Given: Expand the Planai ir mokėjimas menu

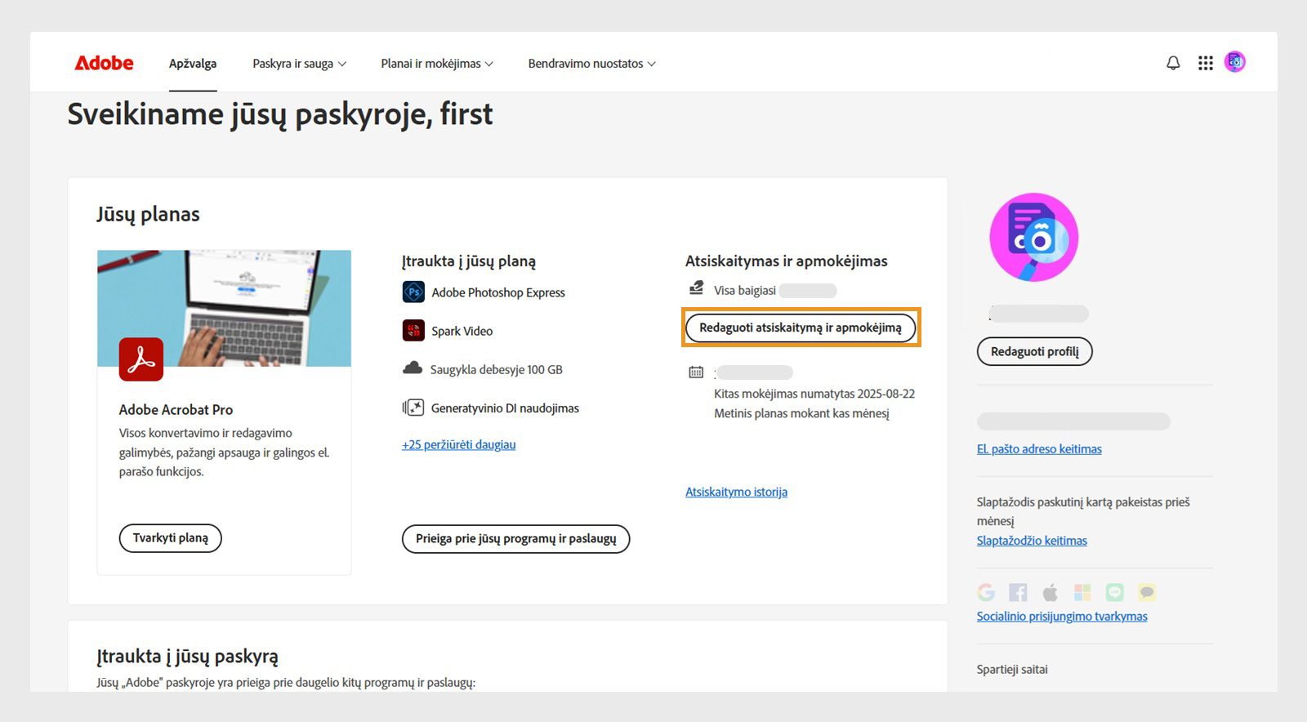Looking at the screenshot, I should [x=437, y=64].
